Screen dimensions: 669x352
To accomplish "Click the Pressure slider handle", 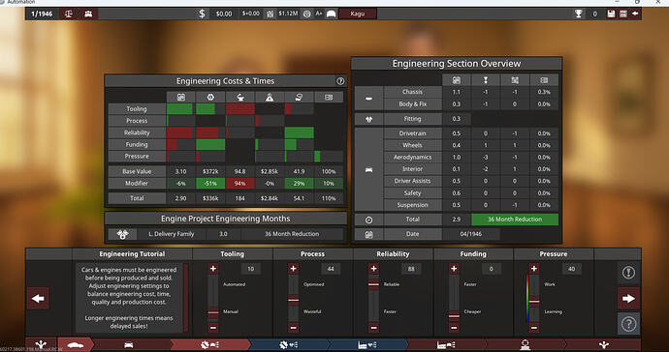I will [x=534, y=302].
